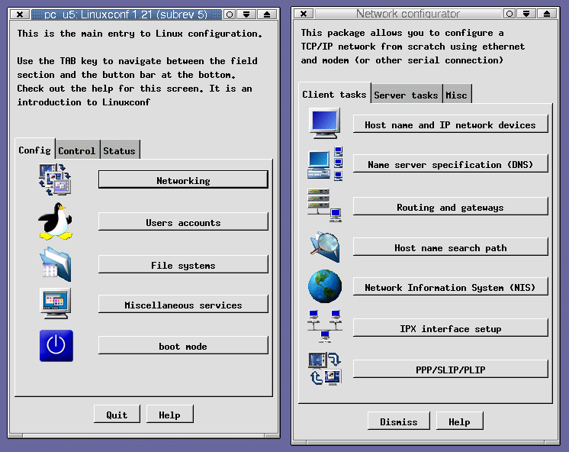Viewport: 569px width, 452px height.
Task: Click the Linuxconf 1.21 (subrev 5) title bar
Action: coord(126,15)
